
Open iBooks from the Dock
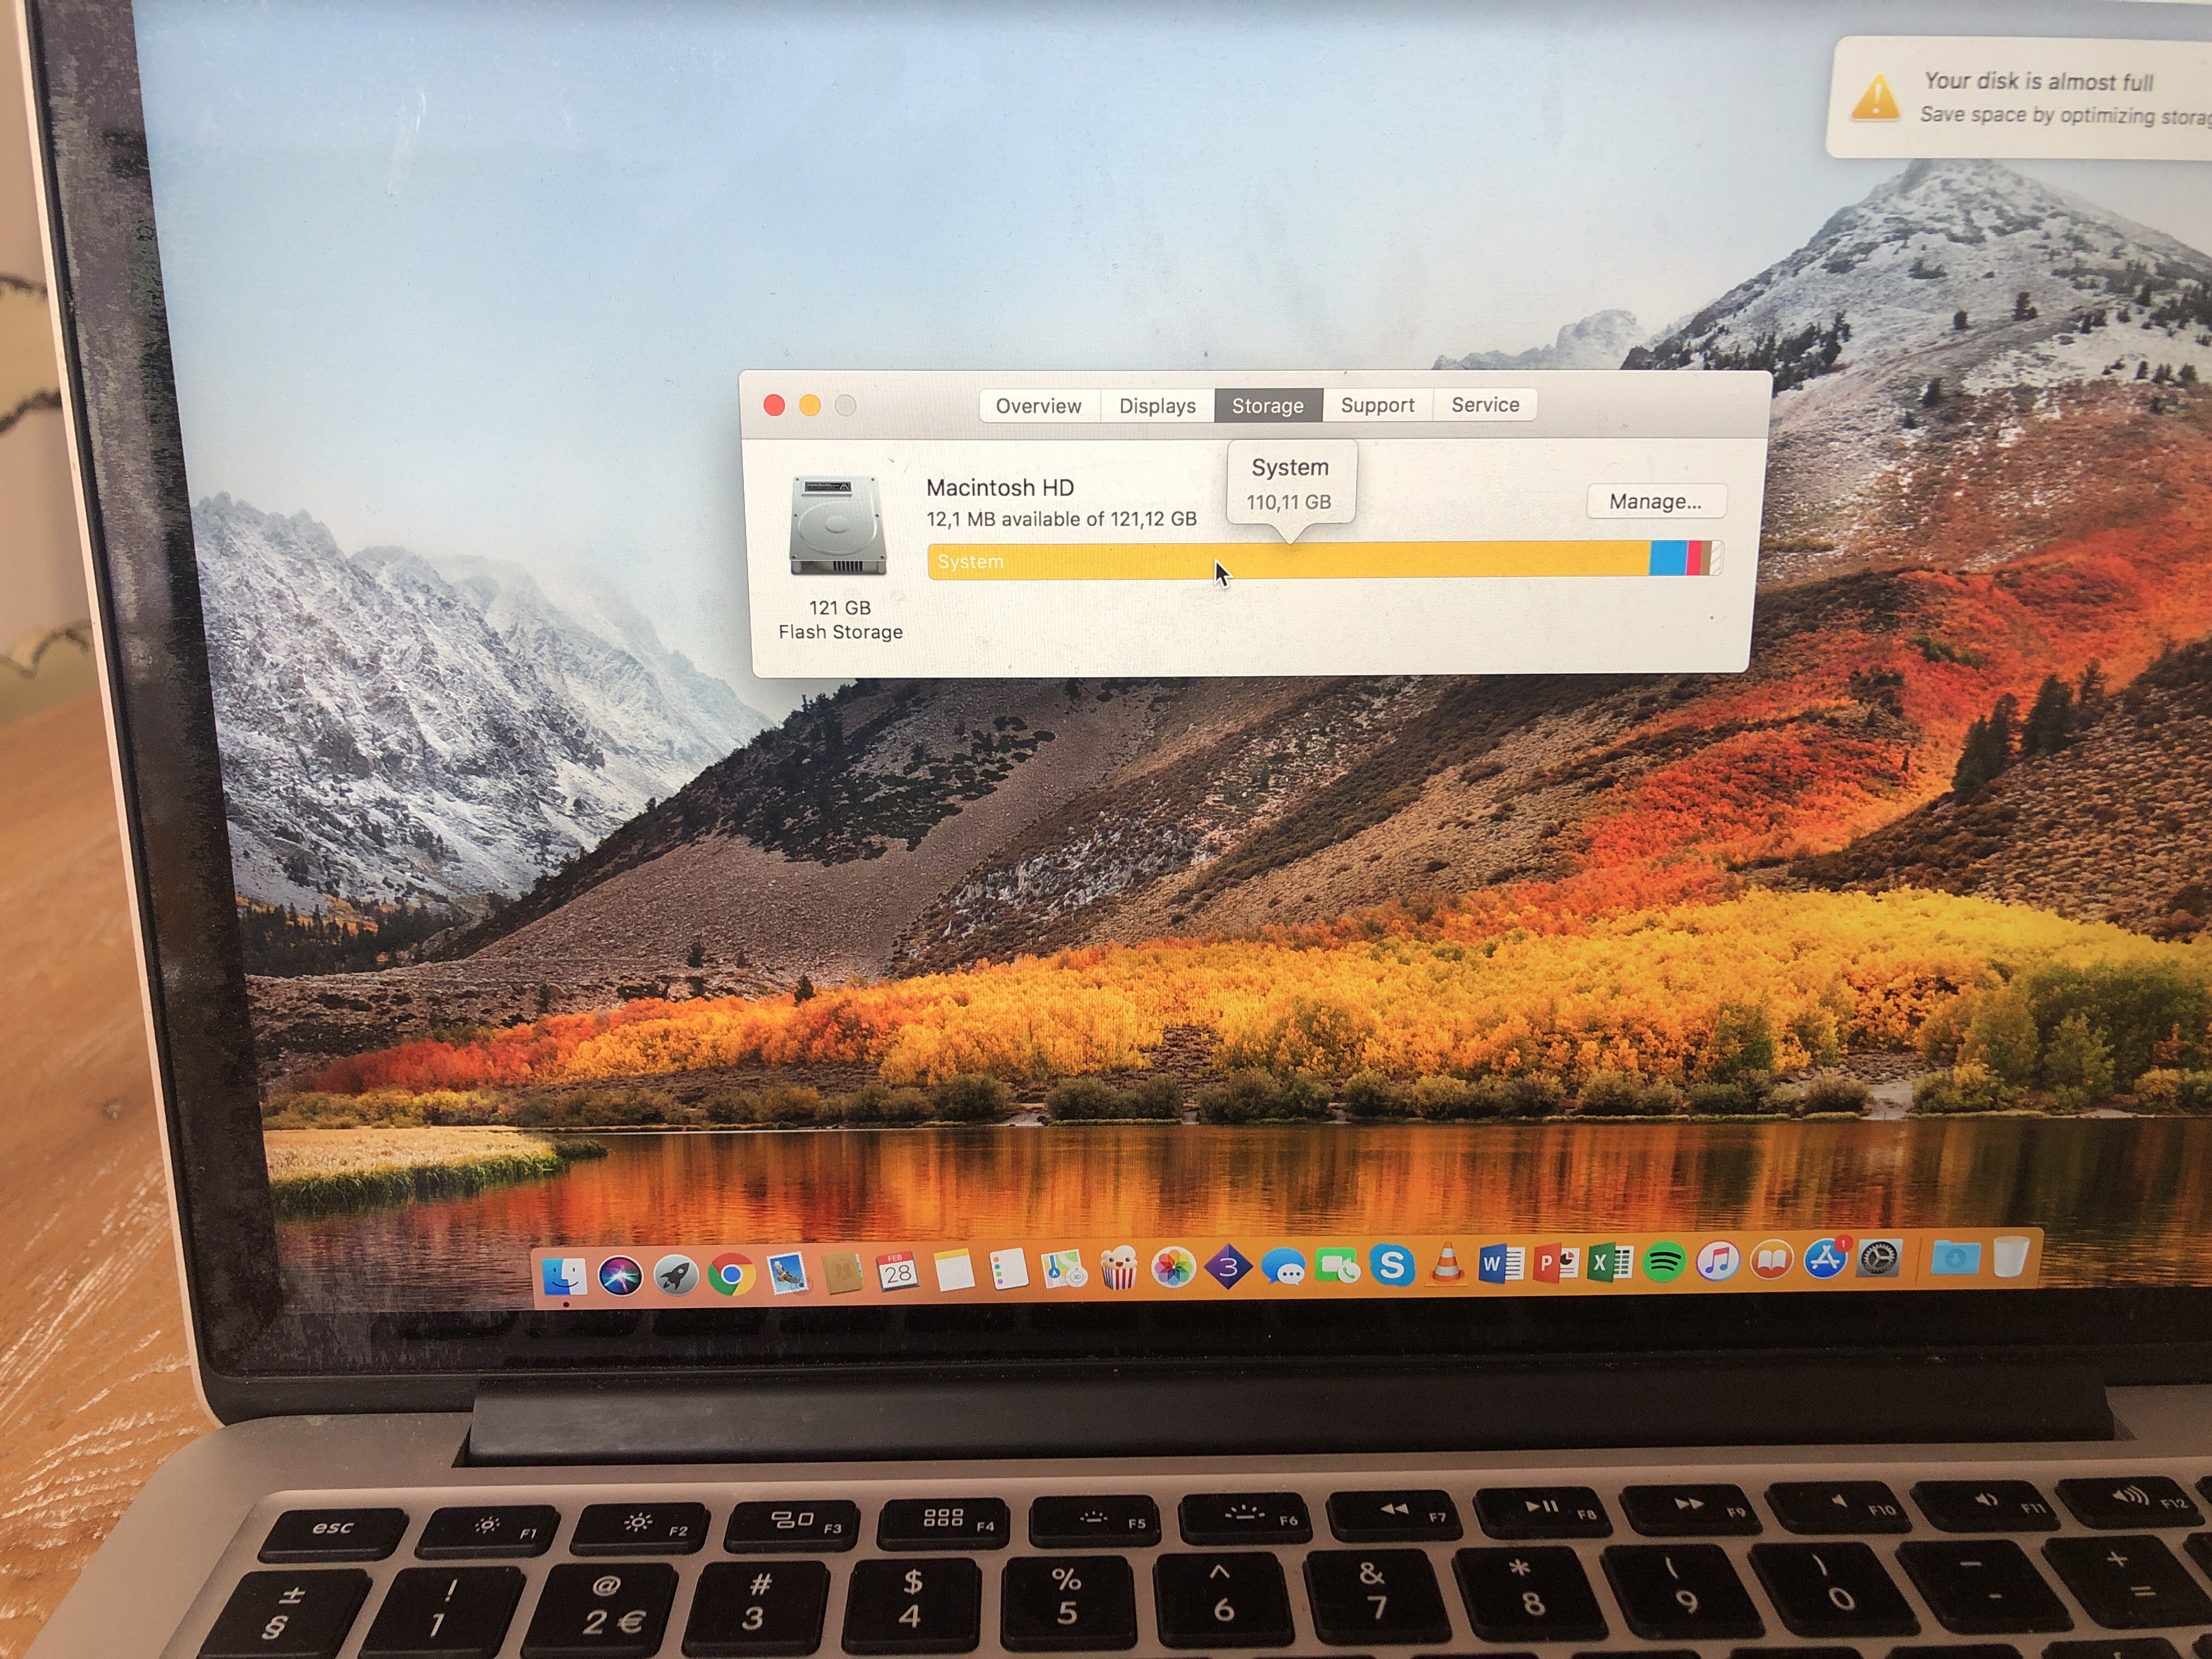coord(1771,1261)
